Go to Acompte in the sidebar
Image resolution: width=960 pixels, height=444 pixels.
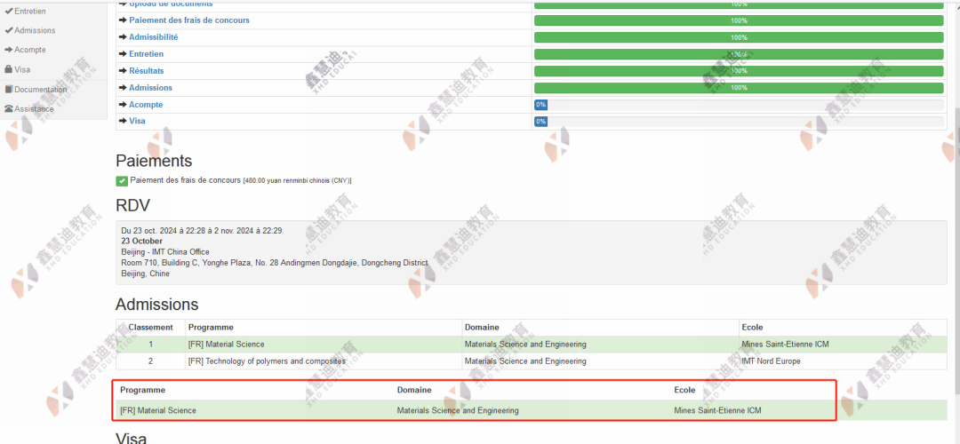click(30, 50)
